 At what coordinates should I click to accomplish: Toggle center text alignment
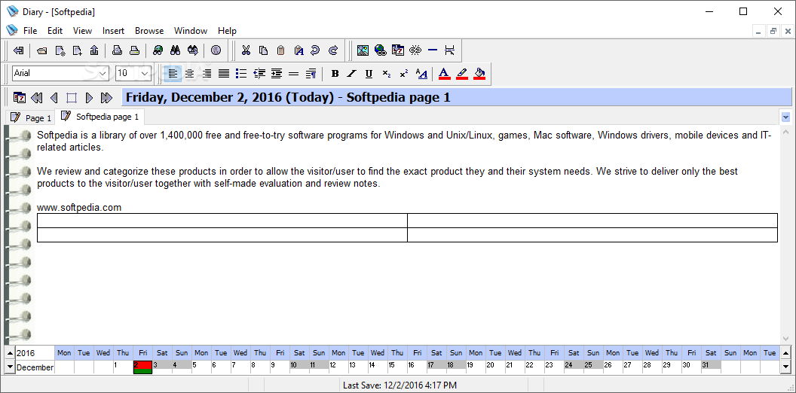coord(189,74)
